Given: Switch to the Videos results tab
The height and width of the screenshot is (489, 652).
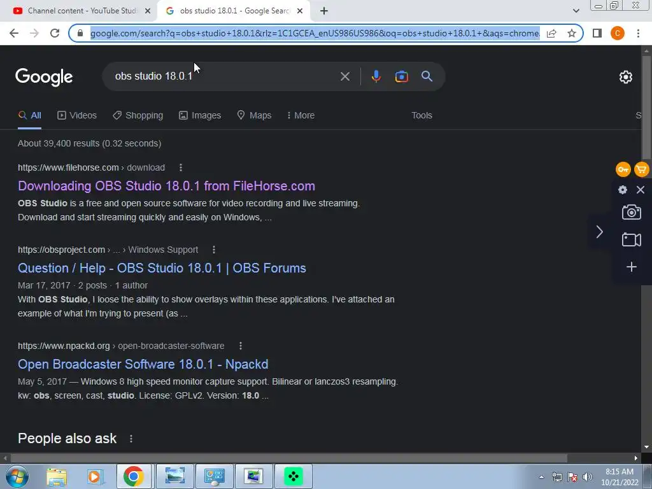Looking at the screenshot, I should tap(77, 116).
